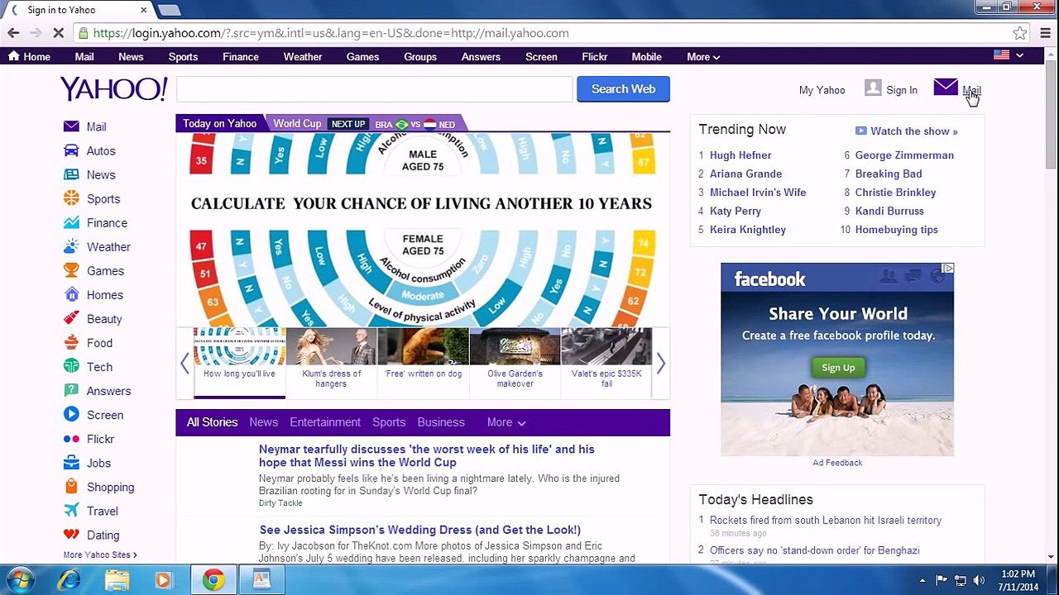Open headline Rockets fired from south Lebanon
Screen dimensions: 1059x595
tap(826, 521)
